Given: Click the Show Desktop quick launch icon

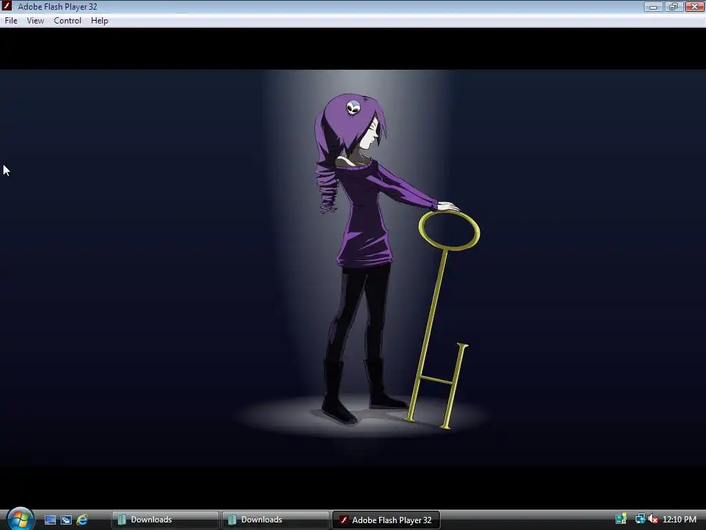Looking at the screenshot, I should point(50,520).
